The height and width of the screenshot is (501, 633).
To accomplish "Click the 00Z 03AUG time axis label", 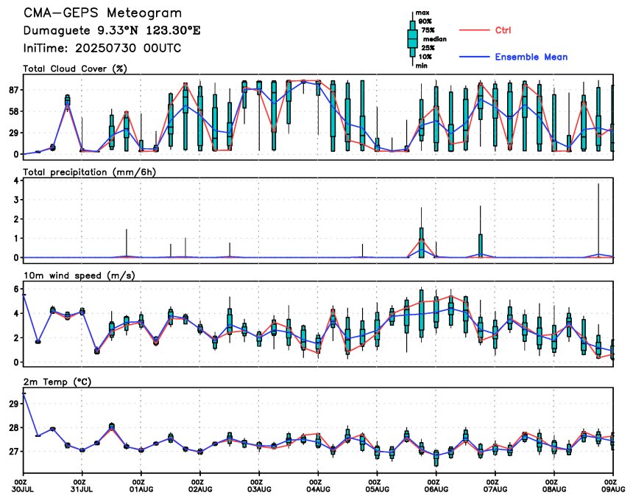I will [x=259, y=486].
